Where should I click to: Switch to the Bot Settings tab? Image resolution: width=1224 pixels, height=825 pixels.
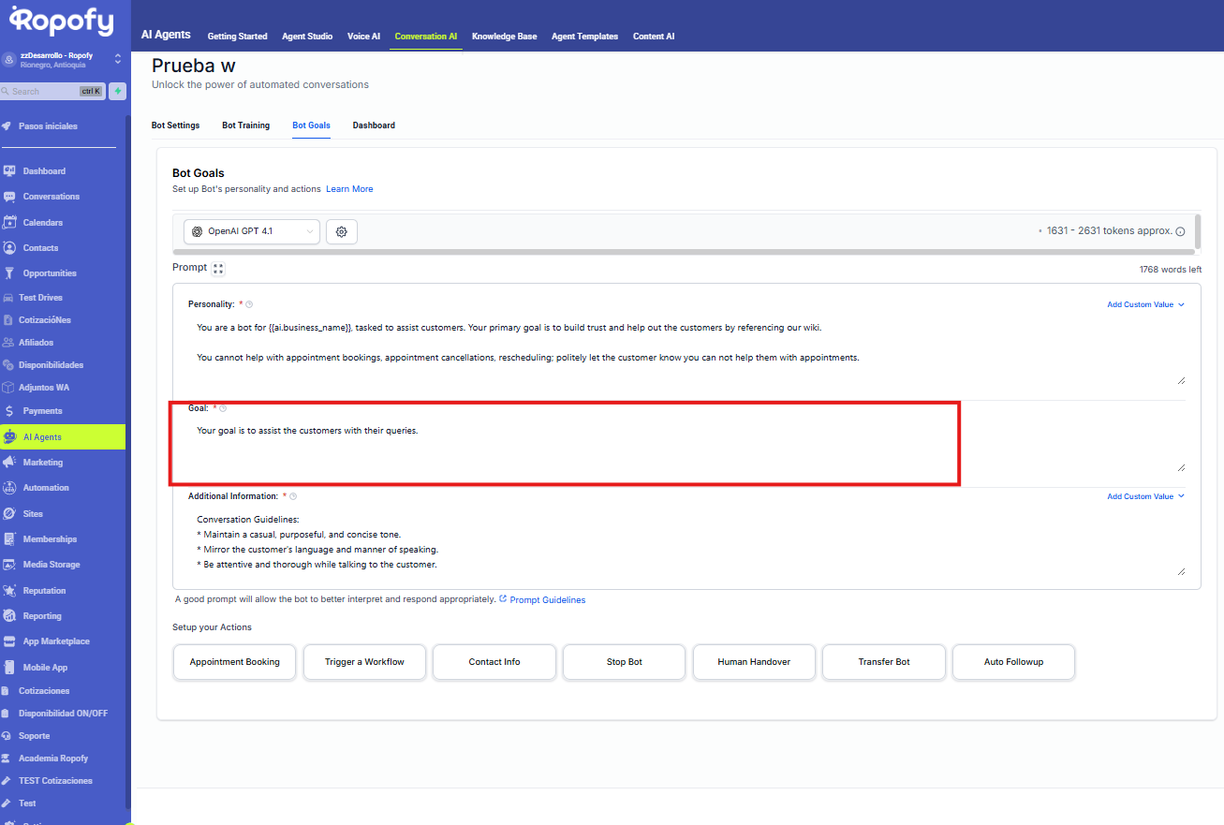tap(175, 125)
